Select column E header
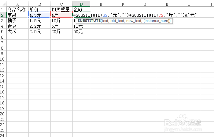214x137 pixels. coord(101,4)
